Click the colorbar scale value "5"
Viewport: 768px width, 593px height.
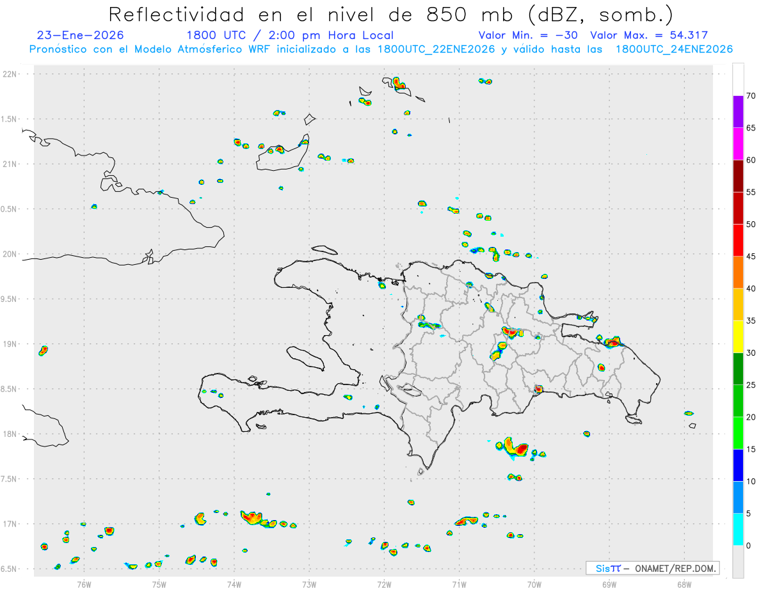748,514
